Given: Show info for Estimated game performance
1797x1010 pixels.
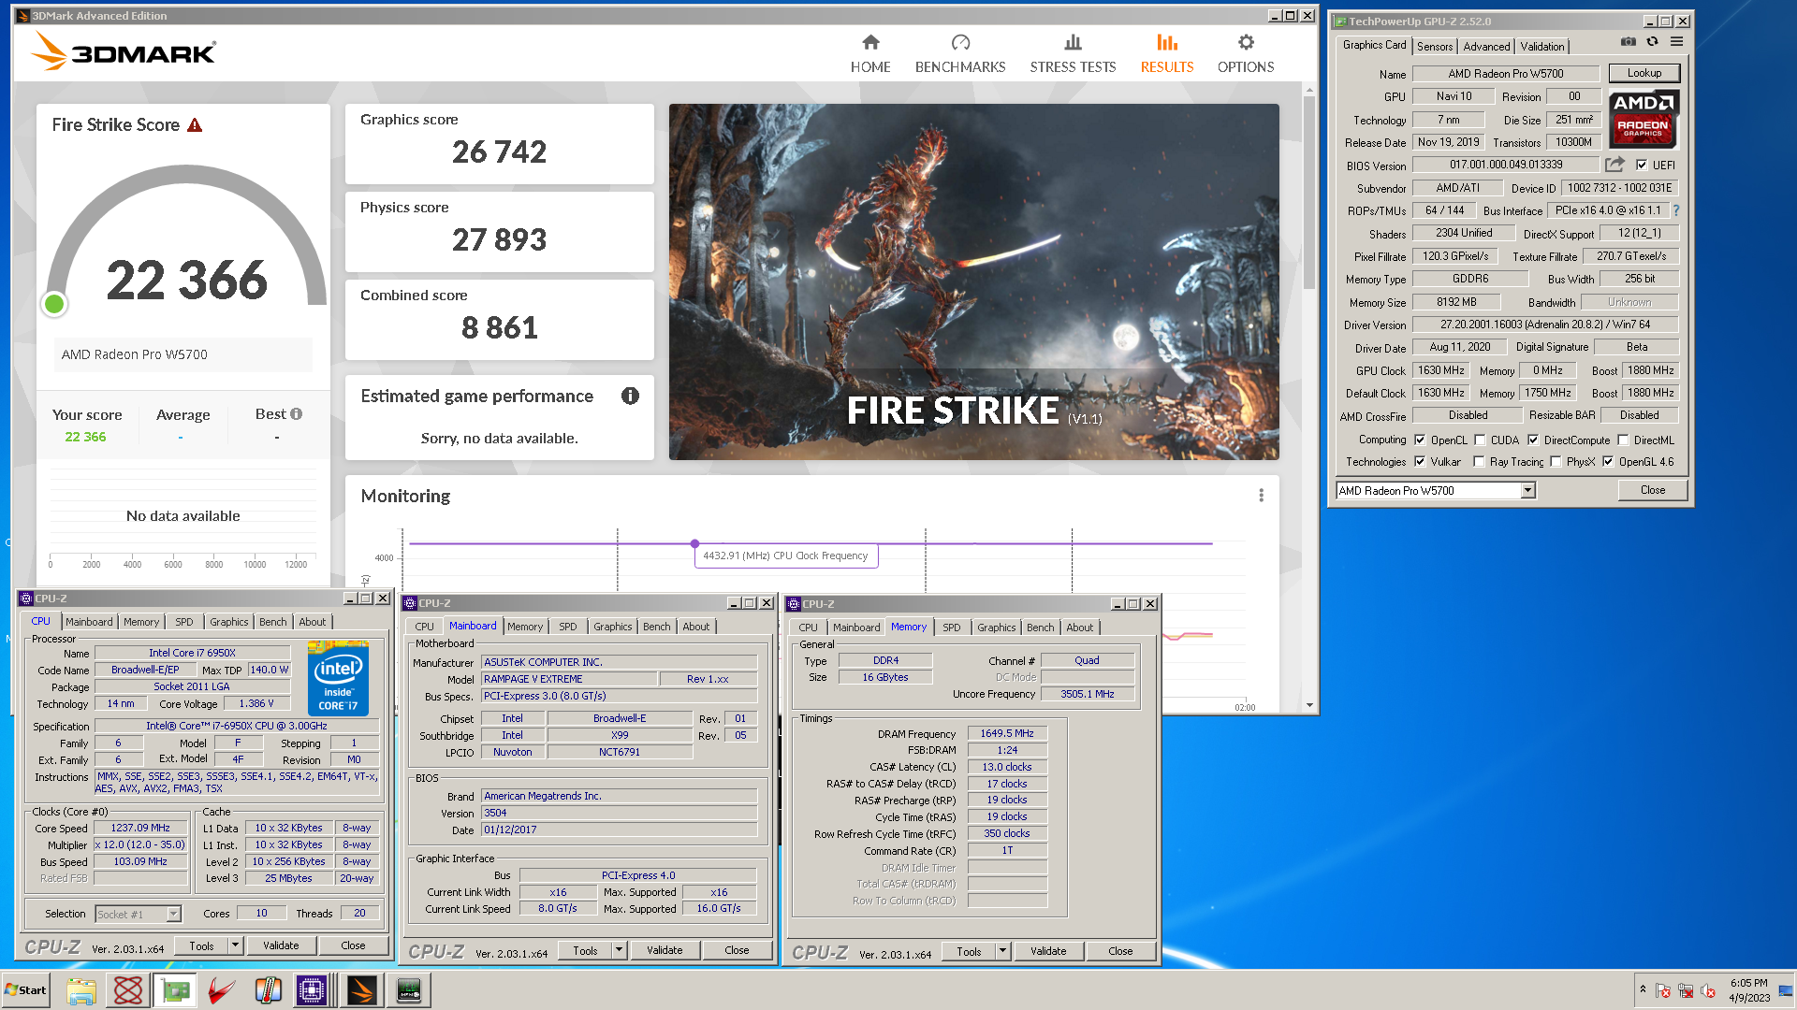Looking at the screenshot, I should tap(630, 397).
